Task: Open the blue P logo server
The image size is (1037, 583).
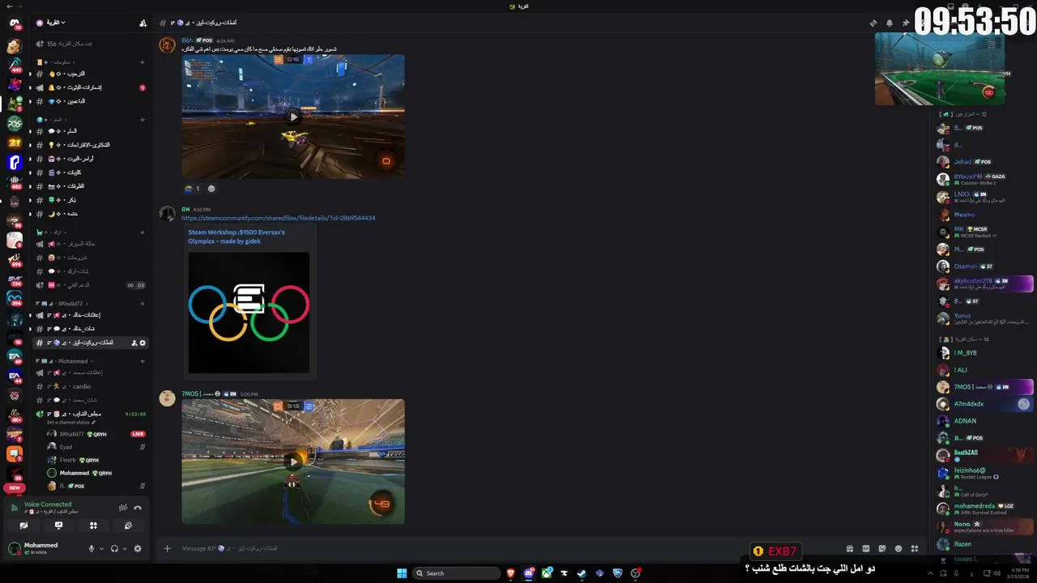Action: pyautogui.click(x=15, y=162)
